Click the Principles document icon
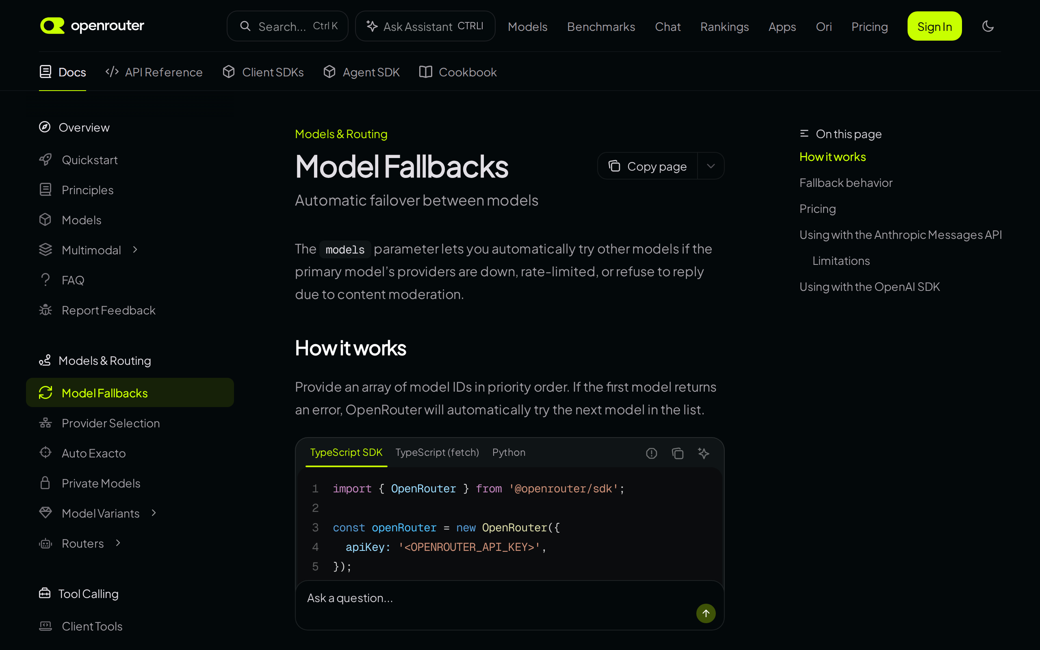 pos(45,190)
